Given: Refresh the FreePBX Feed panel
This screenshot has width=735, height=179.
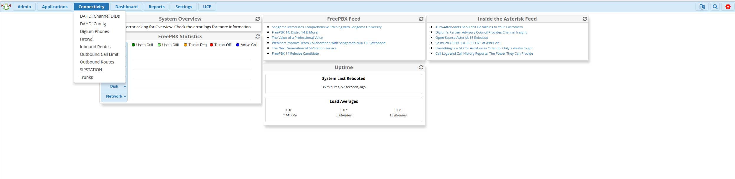Looking at the screenshot, I should (x=421, y=19).
